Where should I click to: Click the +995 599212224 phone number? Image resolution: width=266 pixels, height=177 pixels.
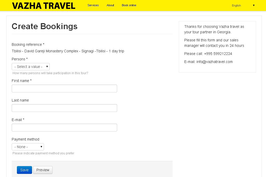[218, 54]
